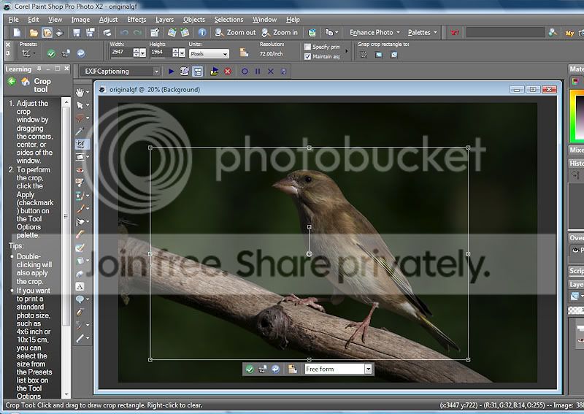Screen dimensions: 584x414
Task: Toggle script Execution Mode icon
Action: coord(198,72)
